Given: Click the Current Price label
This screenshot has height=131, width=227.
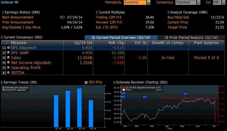Looking at the screenshot, I should click(178, 22).
